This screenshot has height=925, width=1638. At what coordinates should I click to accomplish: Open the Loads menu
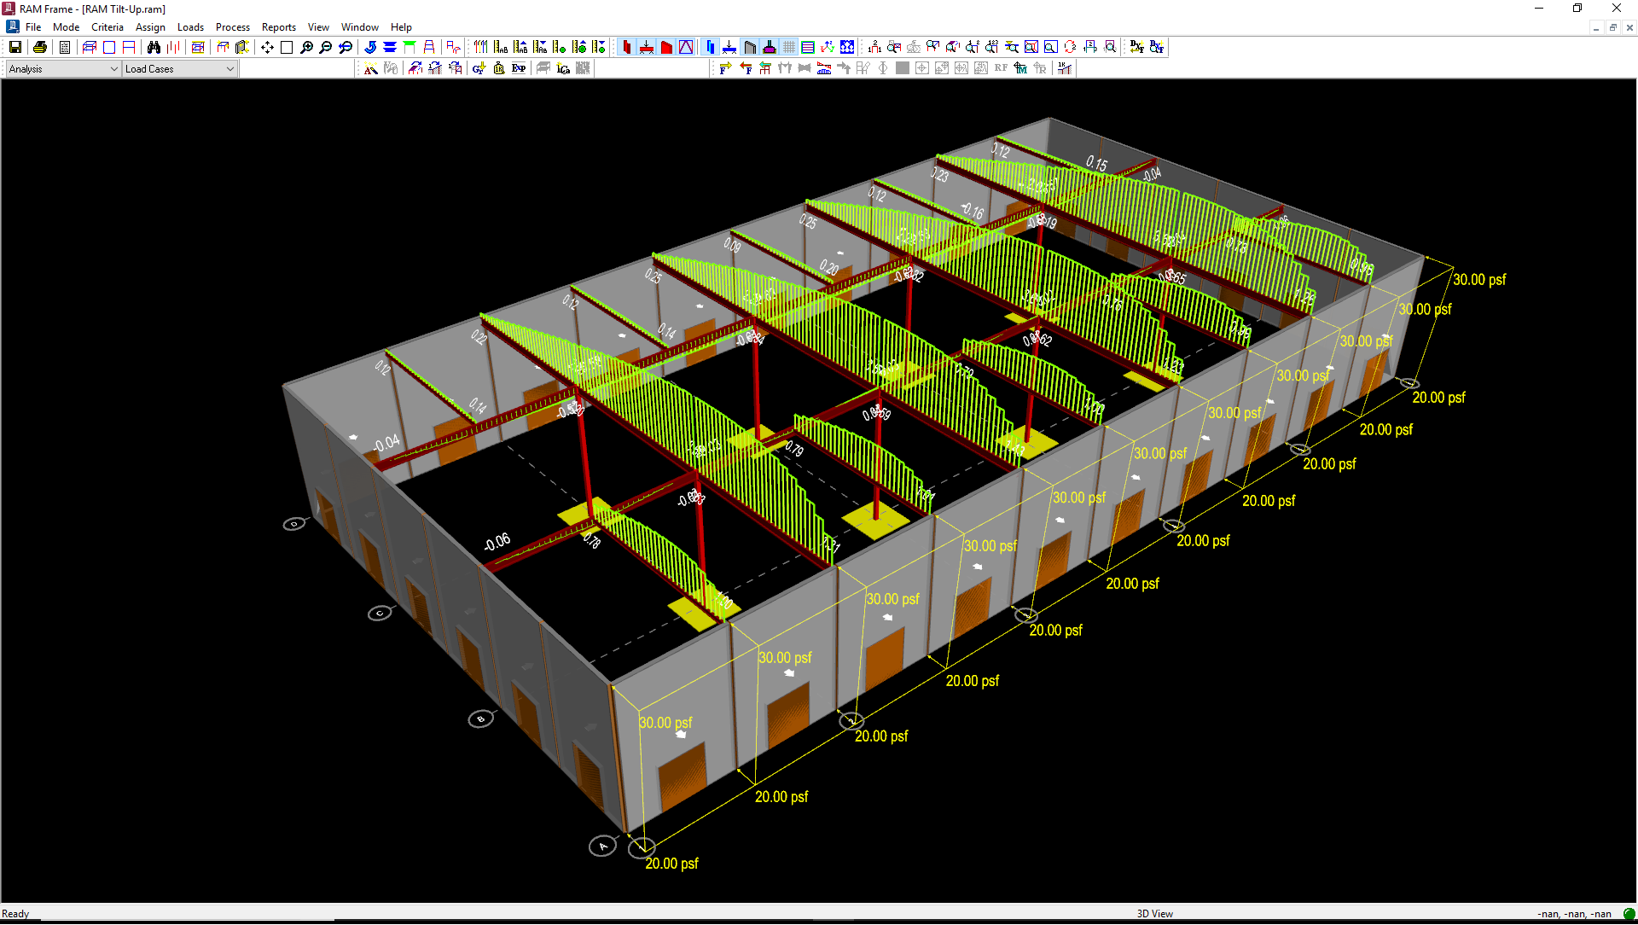tap(190, 27)
